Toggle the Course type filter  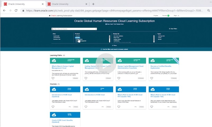[x=160, y=38]
